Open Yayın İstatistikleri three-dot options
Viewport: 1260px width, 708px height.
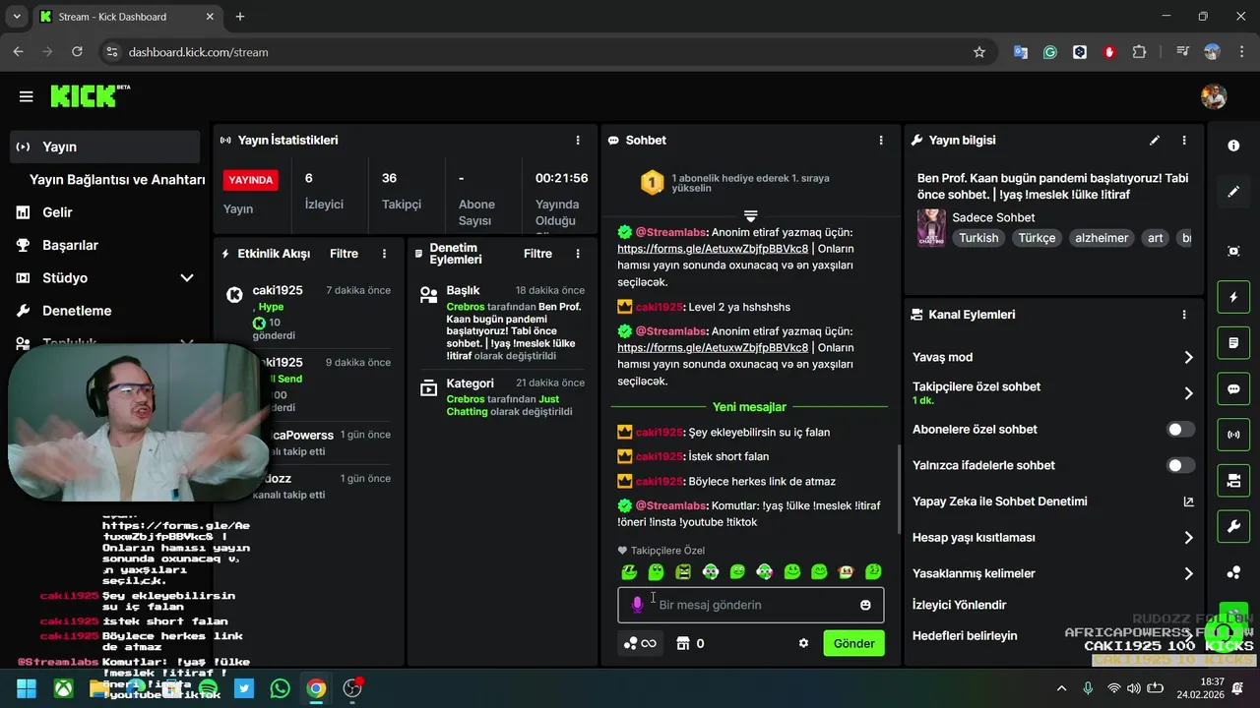click(578, 141)
